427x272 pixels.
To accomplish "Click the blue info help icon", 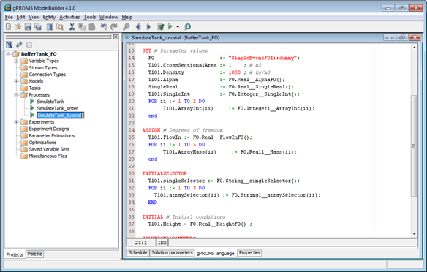I will 187,26.
